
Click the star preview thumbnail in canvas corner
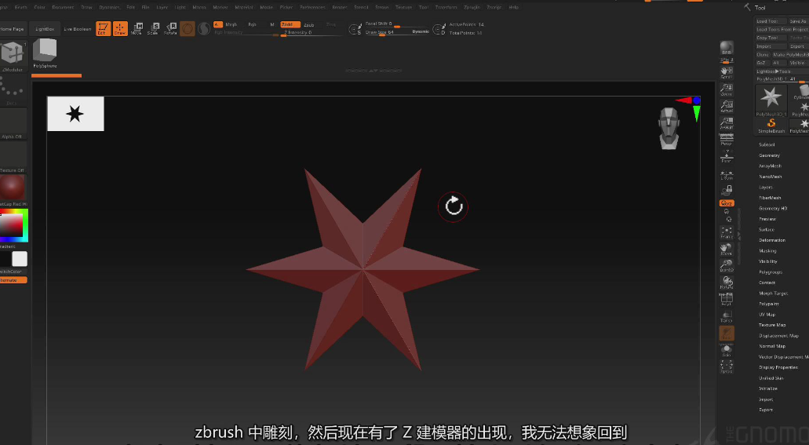click(75, 114)
